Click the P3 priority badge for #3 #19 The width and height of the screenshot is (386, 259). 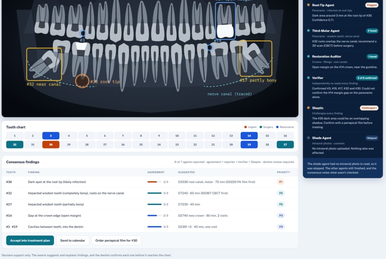tap(281, 227)
